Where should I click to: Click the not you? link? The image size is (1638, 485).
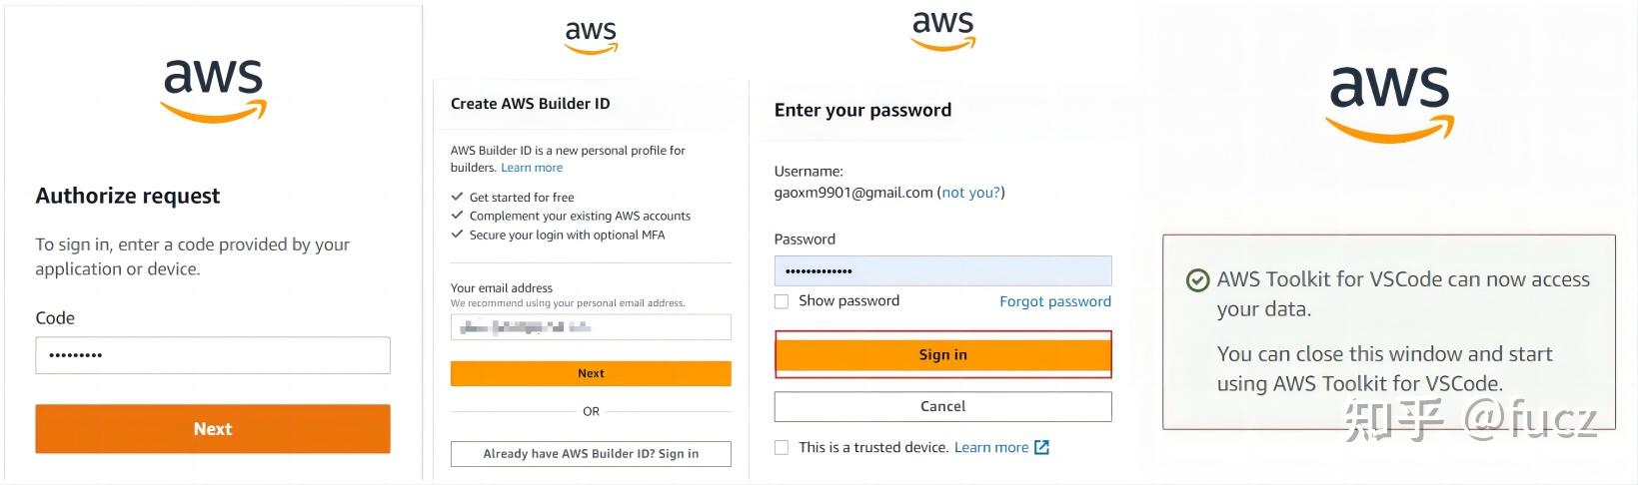point(971,193)
